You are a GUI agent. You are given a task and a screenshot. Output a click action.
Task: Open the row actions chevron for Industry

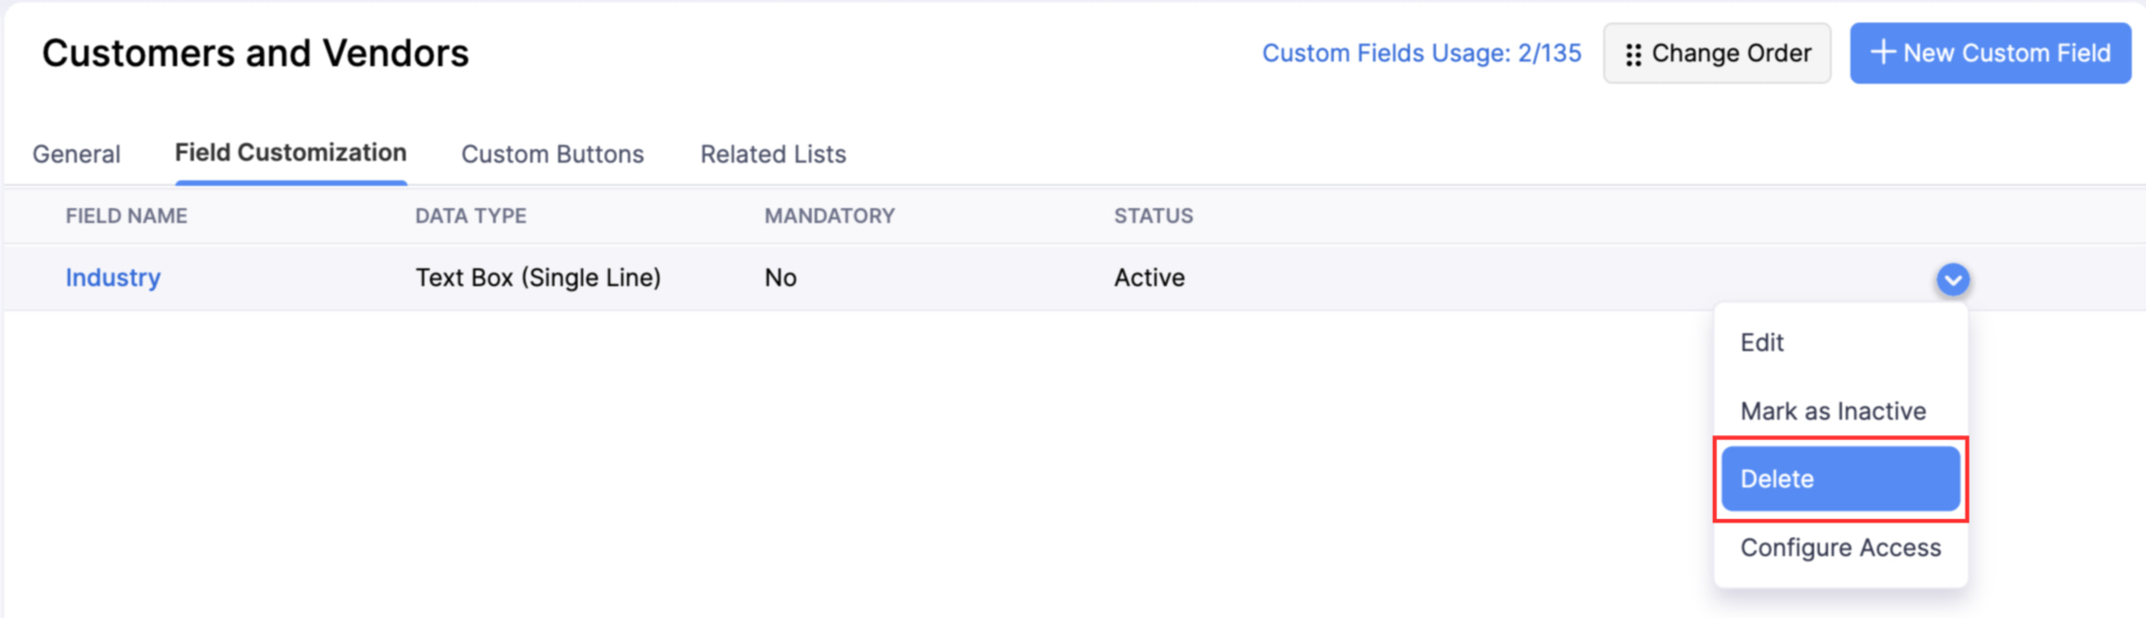click(1954, 277)
